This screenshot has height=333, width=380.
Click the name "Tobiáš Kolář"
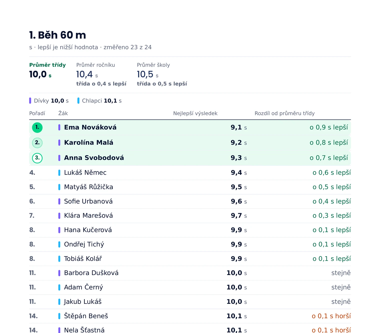(x=83, y=259)
